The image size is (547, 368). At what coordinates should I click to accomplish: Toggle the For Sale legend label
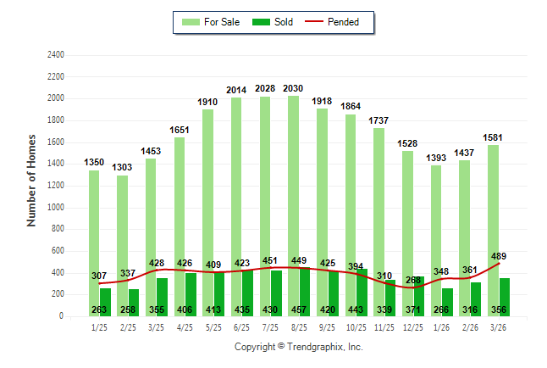tap(220, 22)
